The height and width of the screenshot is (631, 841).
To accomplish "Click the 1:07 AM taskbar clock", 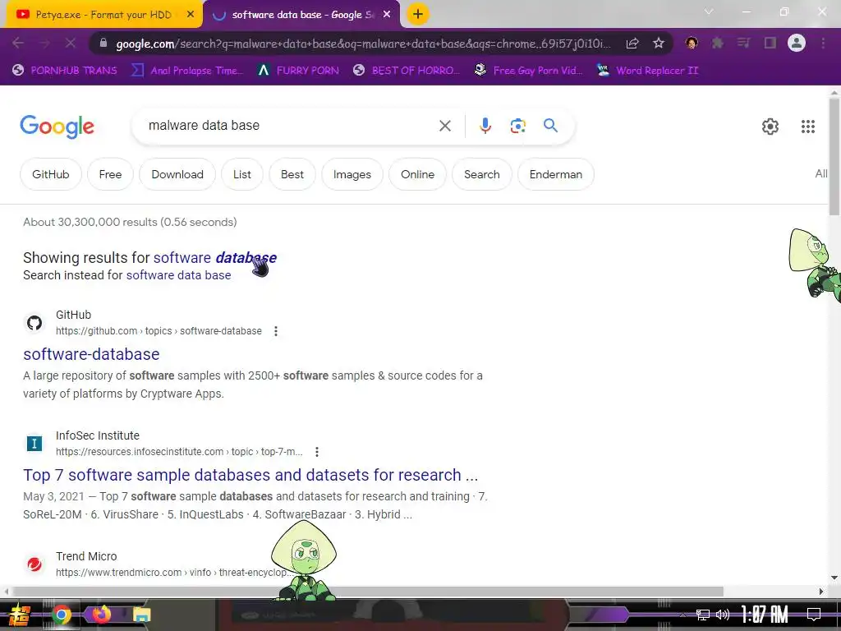I will click(x=765, y=614).
